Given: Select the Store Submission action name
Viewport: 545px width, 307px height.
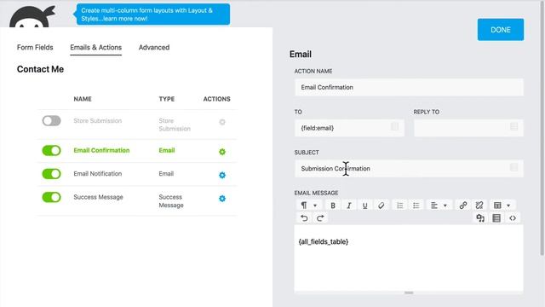Looking at the screenshot, I should 98,121.
